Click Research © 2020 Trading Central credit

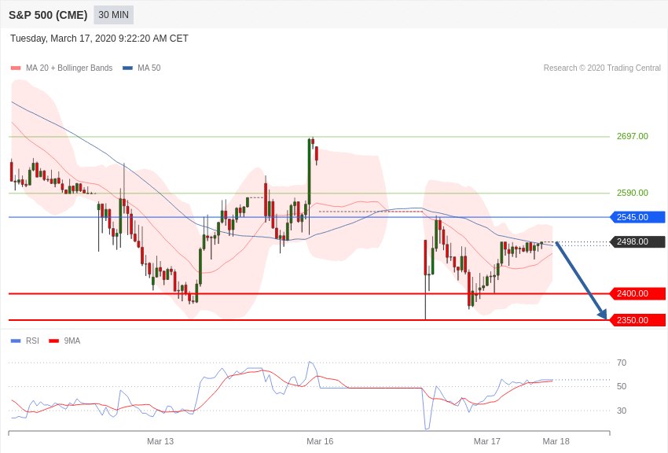click(x=602, y=68)
